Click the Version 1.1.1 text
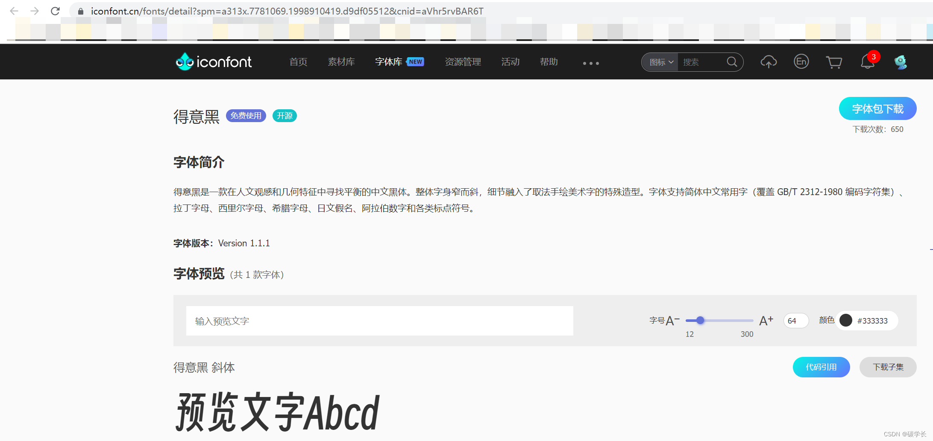Screen dimensions: 933x441 point(244,243)
